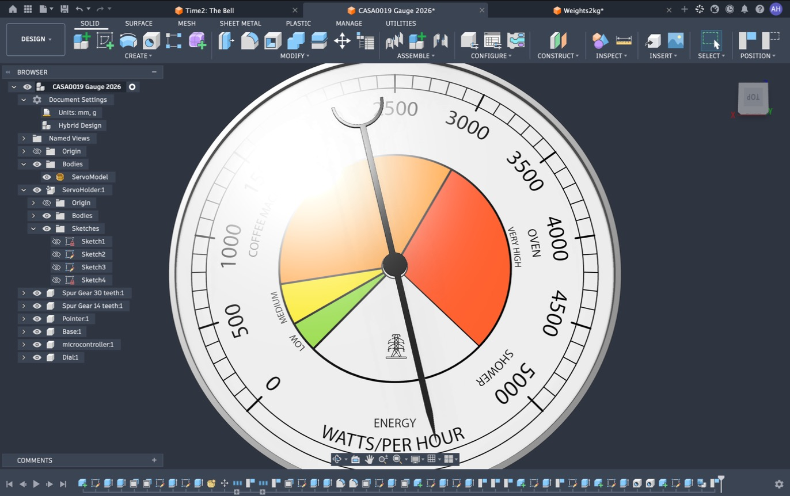Image resolution: width=790 pixels, height=496 pixels.
Task: Click the Look At camera icon
Action: [x=355, y=459]
